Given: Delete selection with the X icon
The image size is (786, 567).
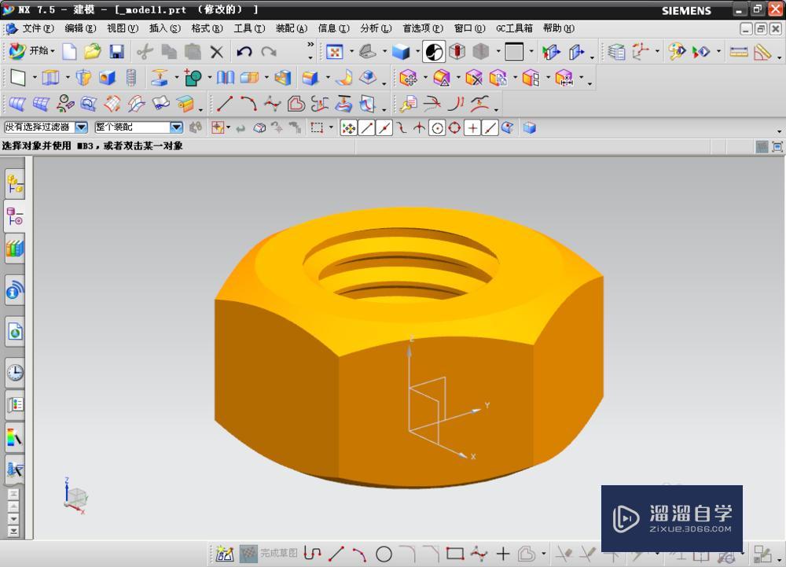Looking at the screenshot, I should tap(217, 52).
